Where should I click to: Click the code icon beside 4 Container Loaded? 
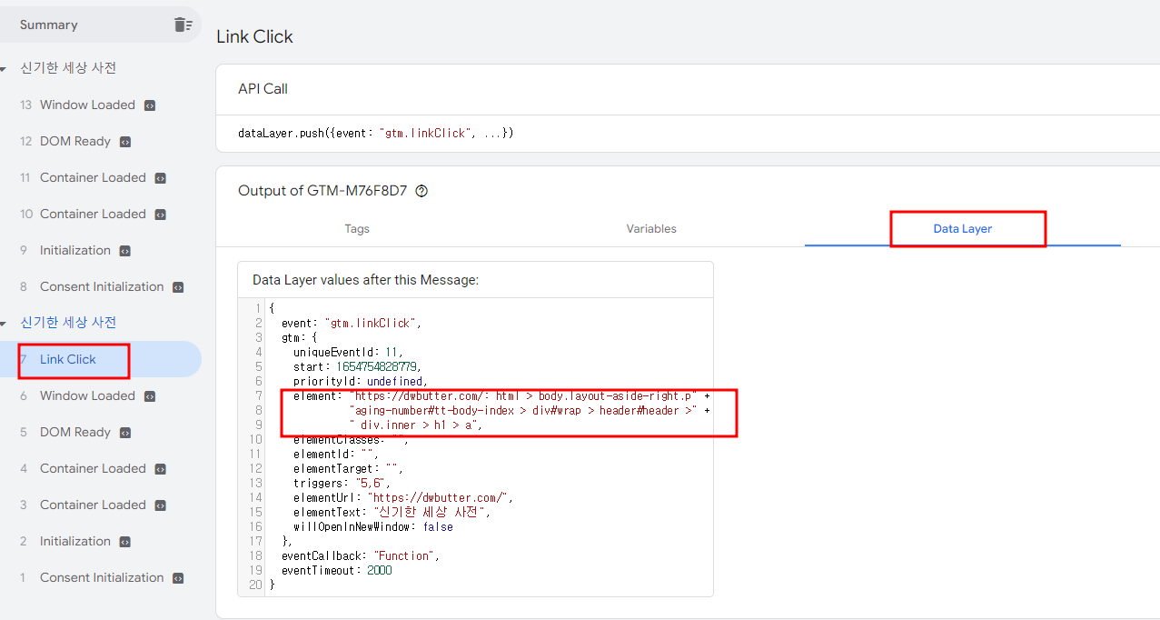point(160,469)
